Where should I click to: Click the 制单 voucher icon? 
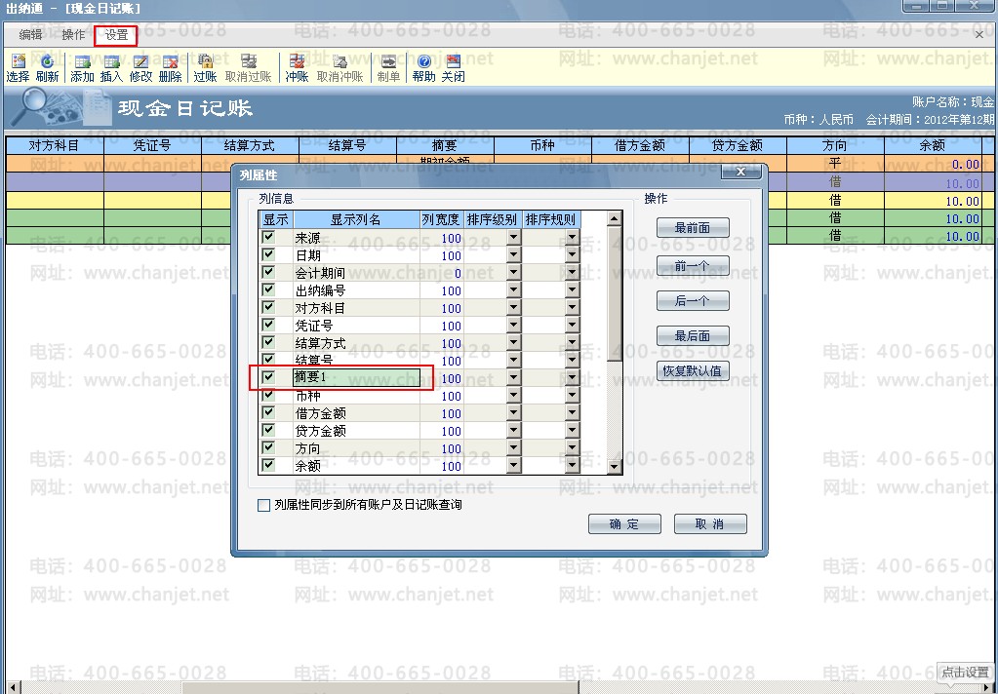point(388,68)
